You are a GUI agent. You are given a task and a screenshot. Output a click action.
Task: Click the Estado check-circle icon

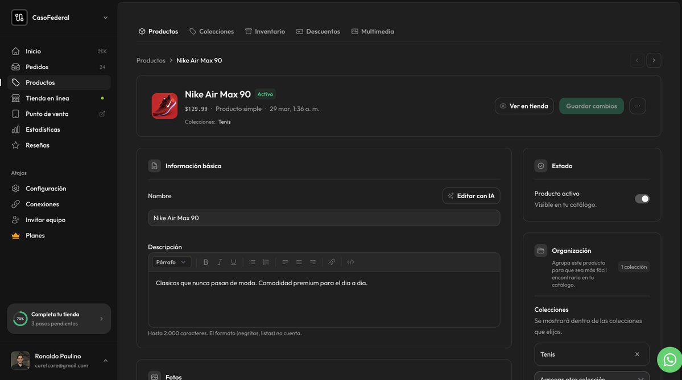[x=540, y=166]
